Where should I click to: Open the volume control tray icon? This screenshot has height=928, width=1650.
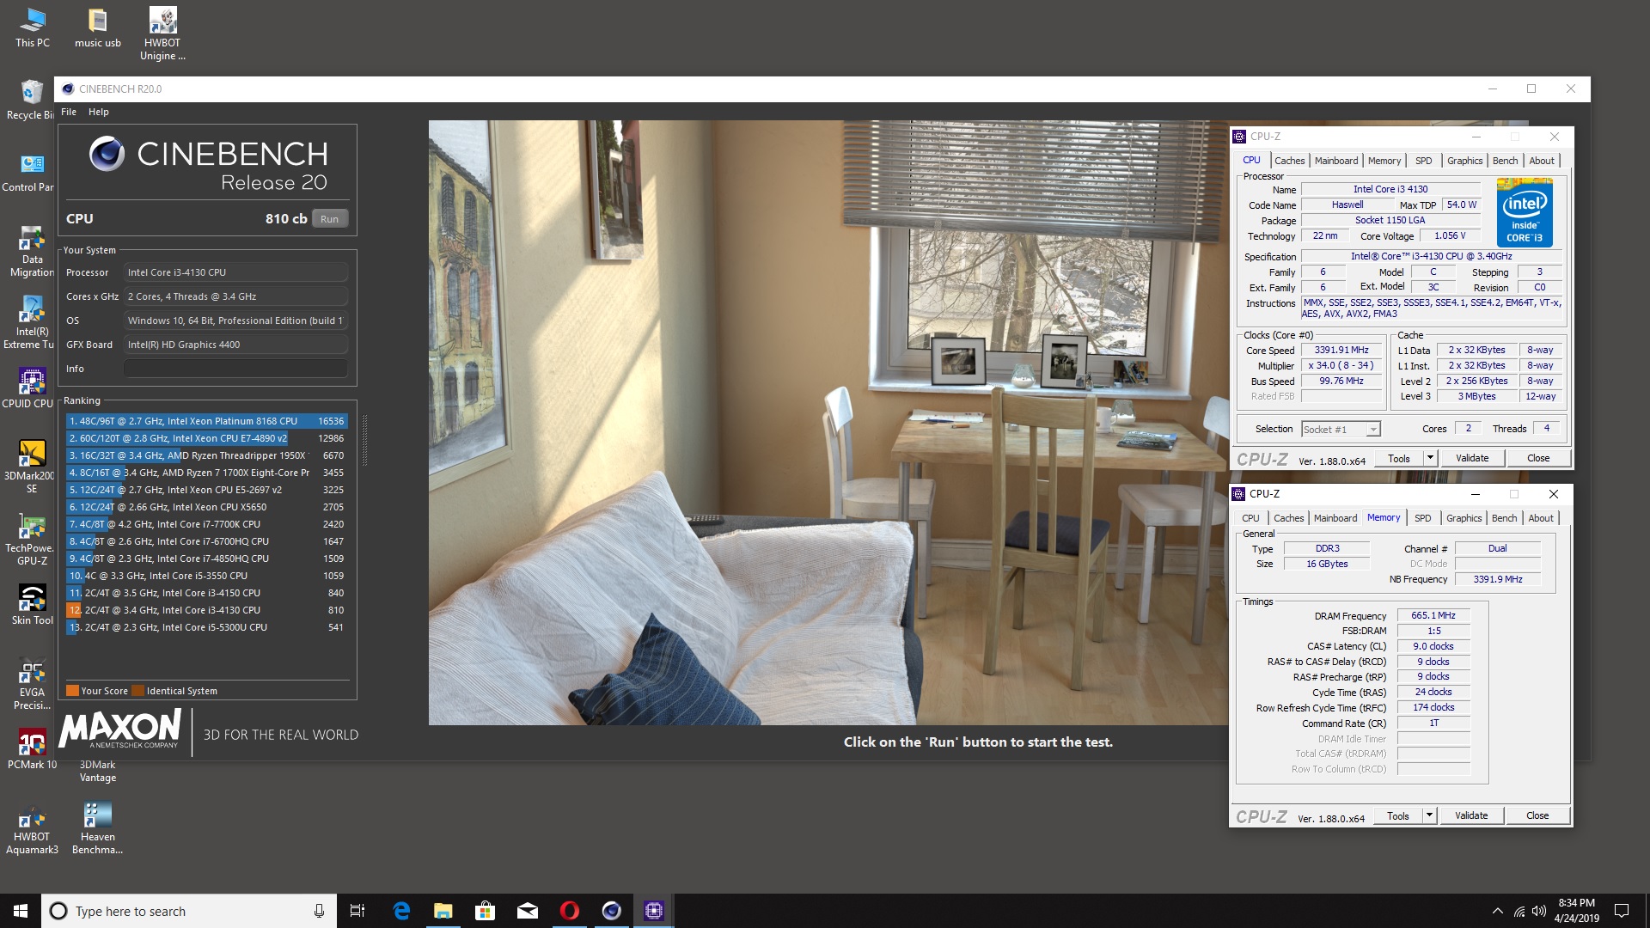tap(1539, 911)
